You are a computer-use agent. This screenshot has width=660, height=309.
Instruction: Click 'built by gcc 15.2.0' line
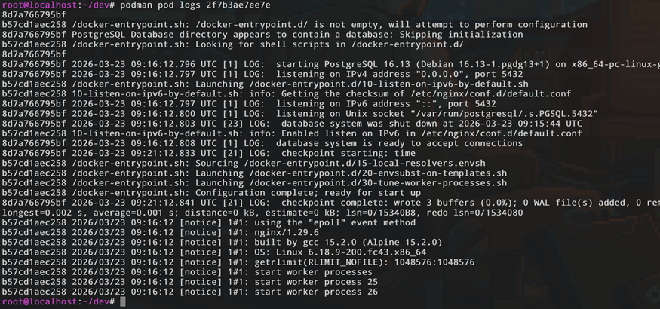tap(305, 242)
